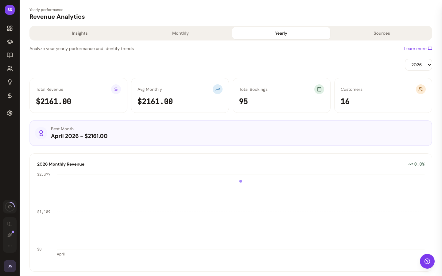This screenshot has width=442, height=276.
Task: Click the April data point on chart
Action: 241,181
